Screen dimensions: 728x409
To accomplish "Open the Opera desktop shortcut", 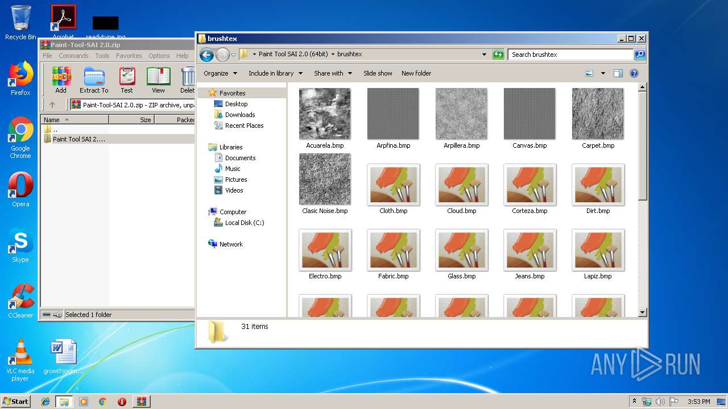I will (20, 190).
